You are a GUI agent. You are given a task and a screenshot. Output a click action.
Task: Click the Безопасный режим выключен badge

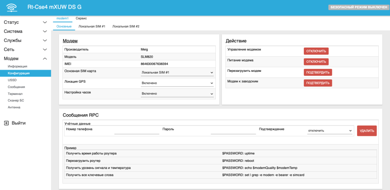[x=358, y=7]
